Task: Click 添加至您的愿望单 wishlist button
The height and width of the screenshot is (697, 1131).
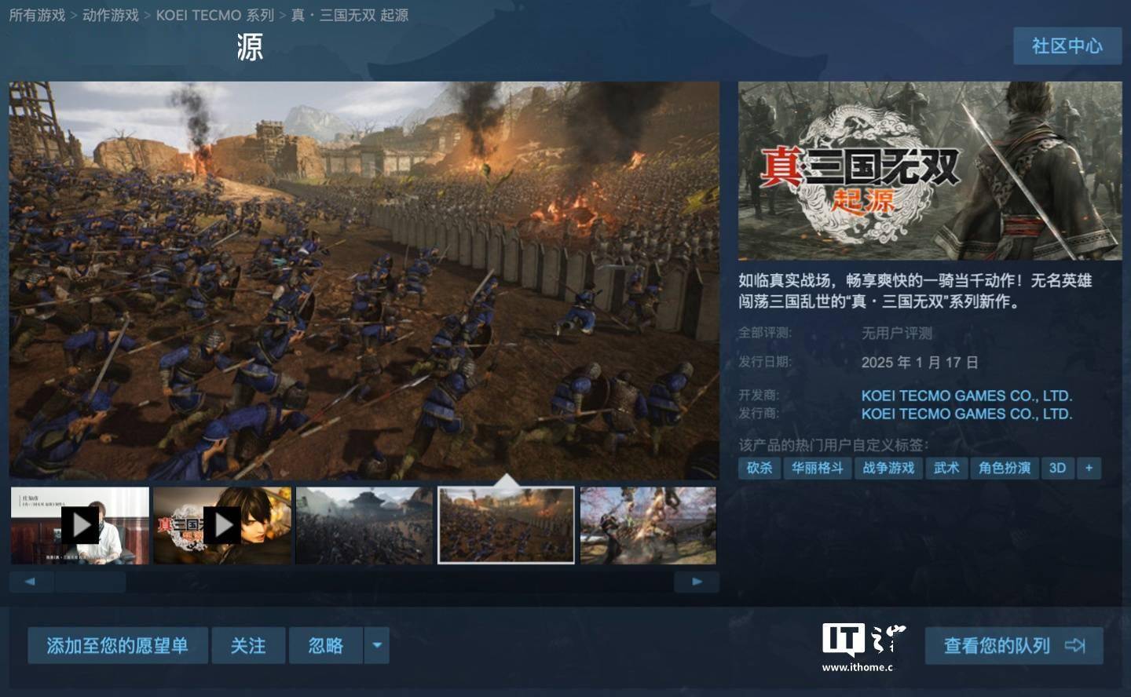Action: [118, 646]
